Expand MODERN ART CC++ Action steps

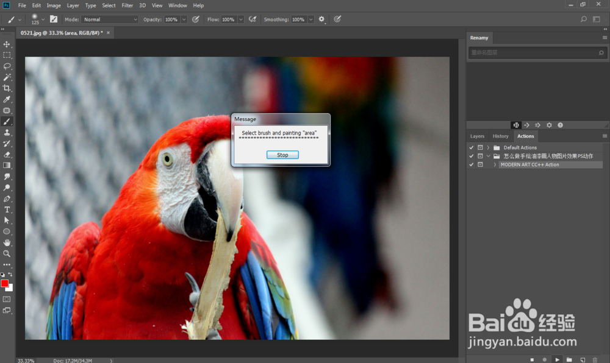pyautogui.click(x=495, y=164)
